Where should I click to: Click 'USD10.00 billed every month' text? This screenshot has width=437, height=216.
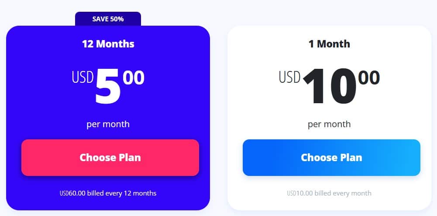click(x=330, y=193)
